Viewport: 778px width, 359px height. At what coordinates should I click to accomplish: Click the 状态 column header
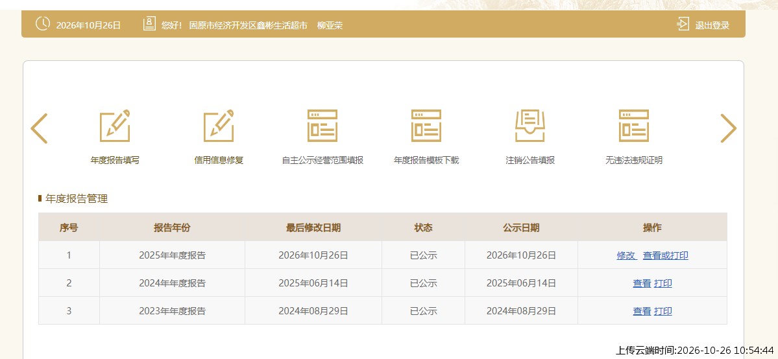tap(423, 227)
